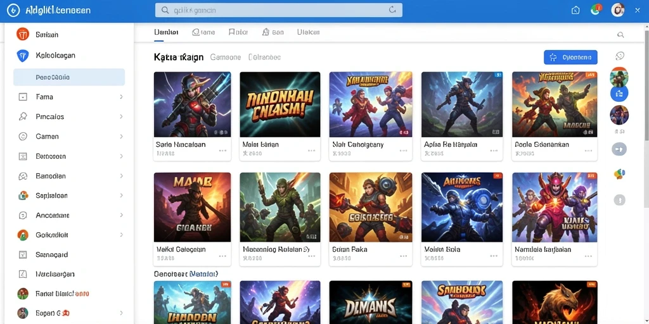Image resolution: width=649 pixels, height=324 pixels.
Task: Open the Makai Caleoaian game thumbnail
Action: point(193,207)
